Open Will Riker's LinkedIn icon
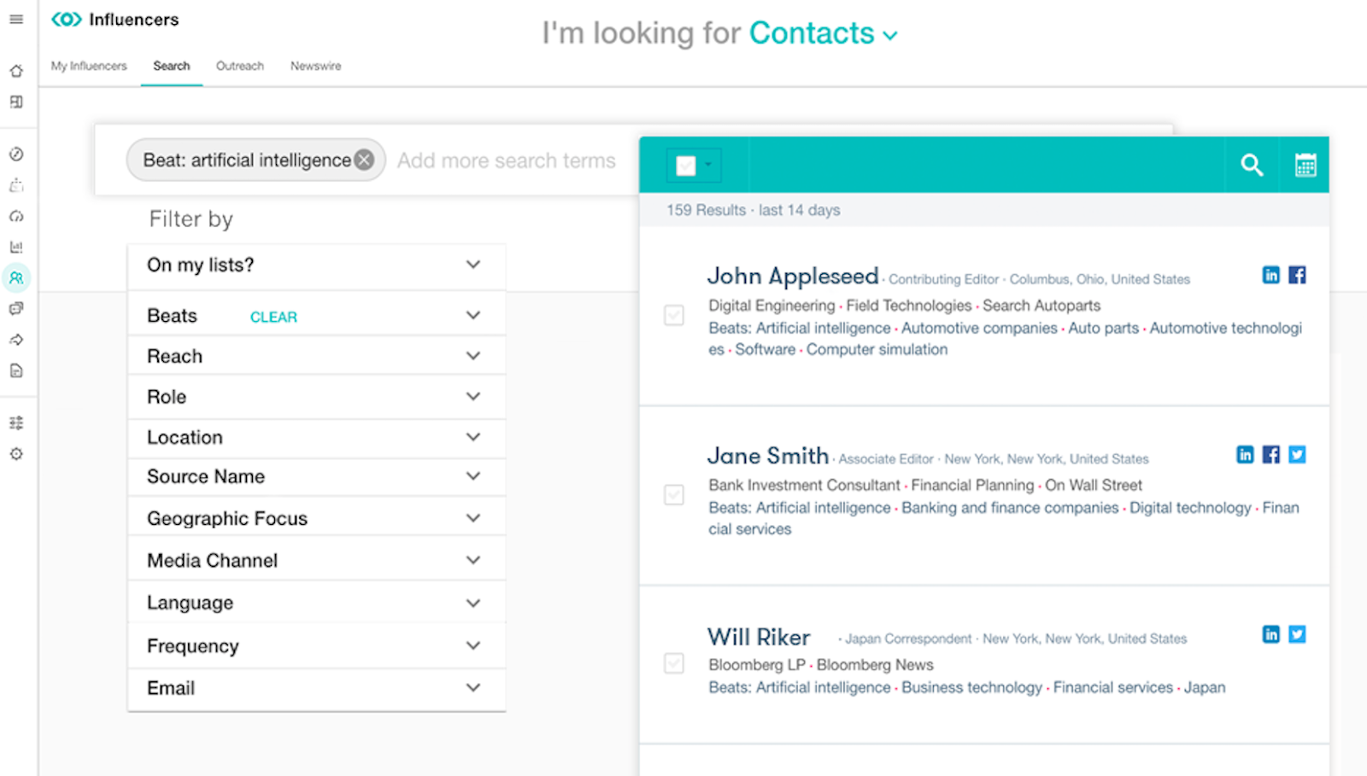 (x=1271, y=634)
